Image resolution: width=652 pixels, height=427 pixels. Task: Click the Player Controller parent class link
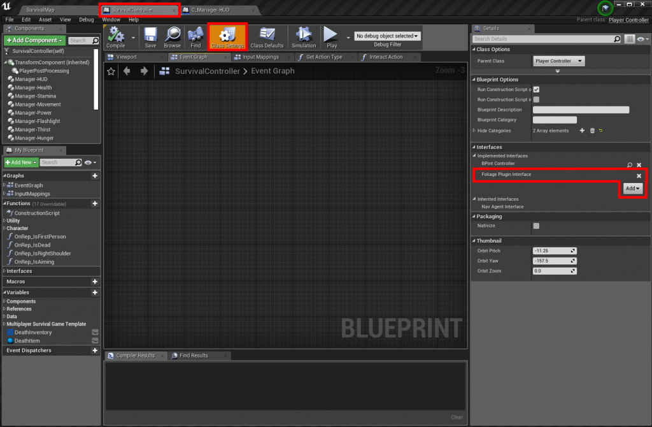point(628,20)
